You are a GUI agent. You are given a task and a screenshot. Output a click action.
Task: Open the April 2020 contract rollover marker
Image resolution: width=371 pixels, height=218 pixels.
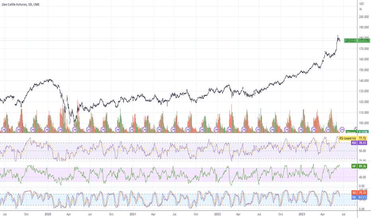point(74,129)
